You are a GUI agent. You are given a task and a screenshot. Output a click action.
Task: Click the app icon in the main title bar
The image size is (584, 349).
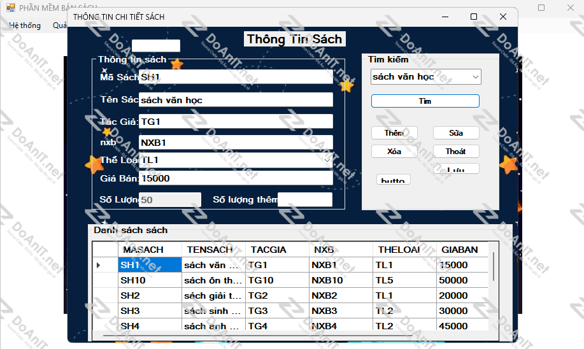(10, 8)
